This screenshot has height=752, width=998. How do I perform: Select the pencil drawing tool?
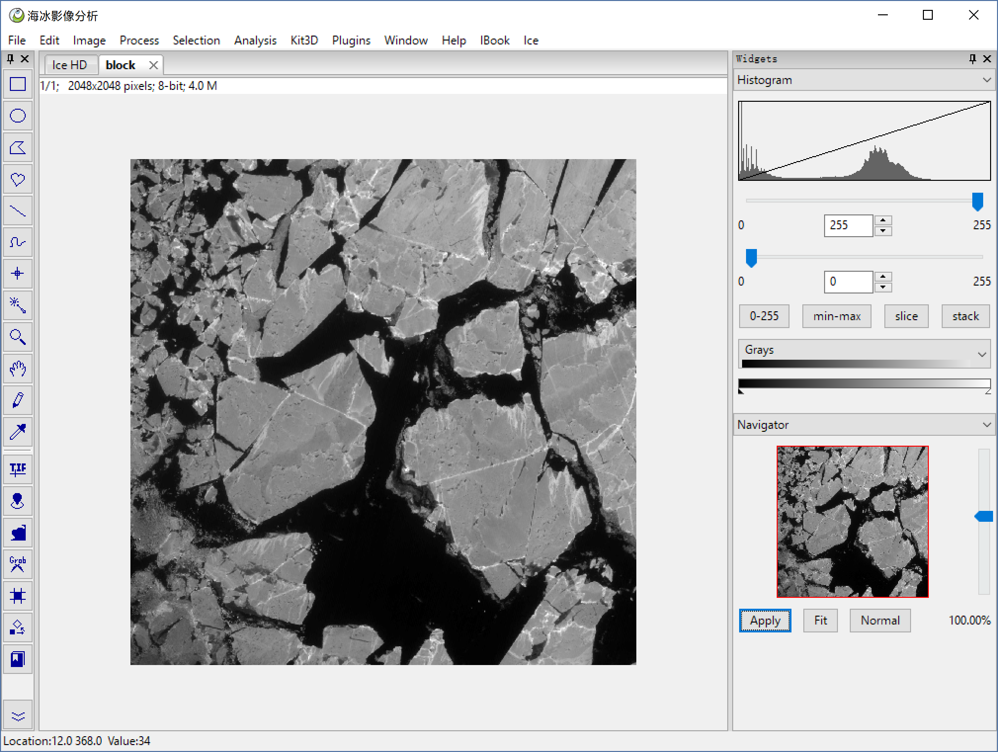pos(18,400)
